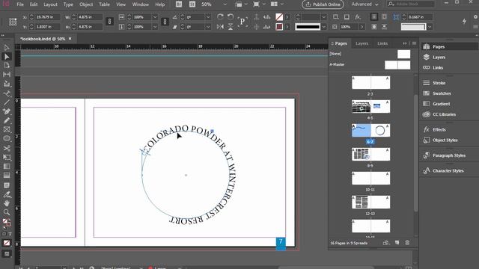Select the Zoom tool in the toolbox

(7, 212)
